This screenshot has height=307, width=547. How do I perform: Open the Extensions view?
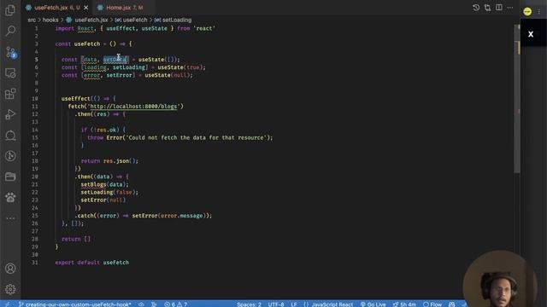(x=10, y=94)
